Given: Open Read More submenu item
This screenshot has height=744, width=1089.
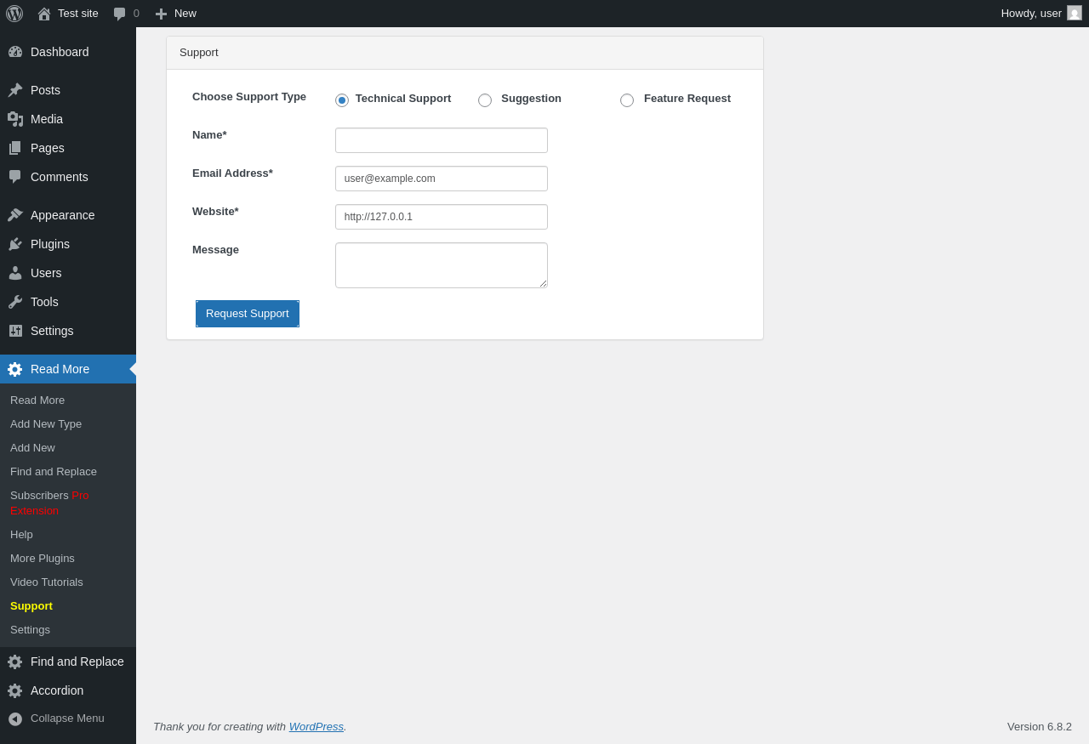Looking at the screenshot, I should click(x=68, y=400).
